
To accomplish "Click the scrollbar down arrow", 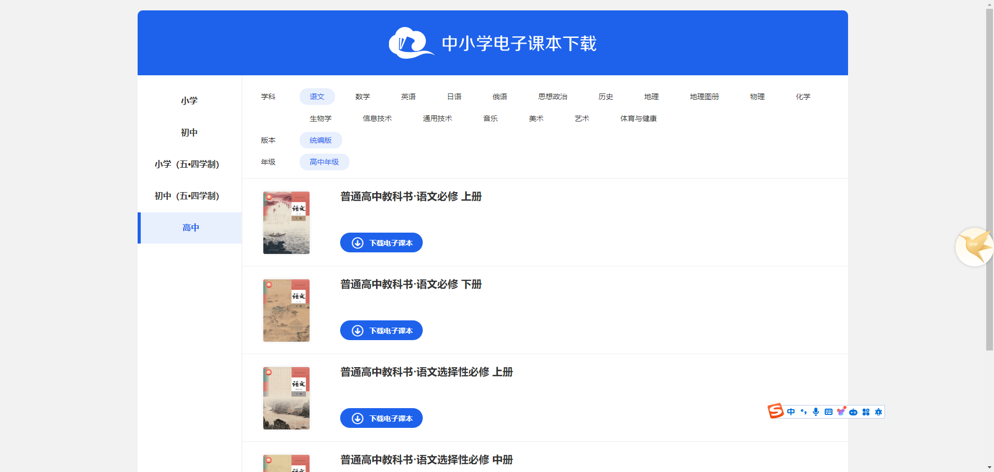I will pos(989,468).
